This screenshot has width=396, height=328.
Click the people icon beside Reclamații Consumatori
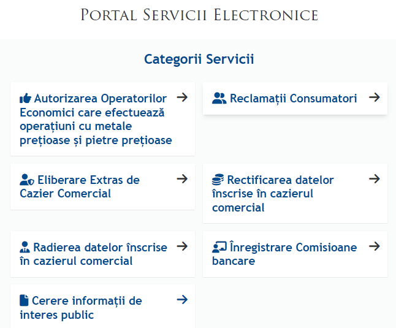click(x=219, y=98)
